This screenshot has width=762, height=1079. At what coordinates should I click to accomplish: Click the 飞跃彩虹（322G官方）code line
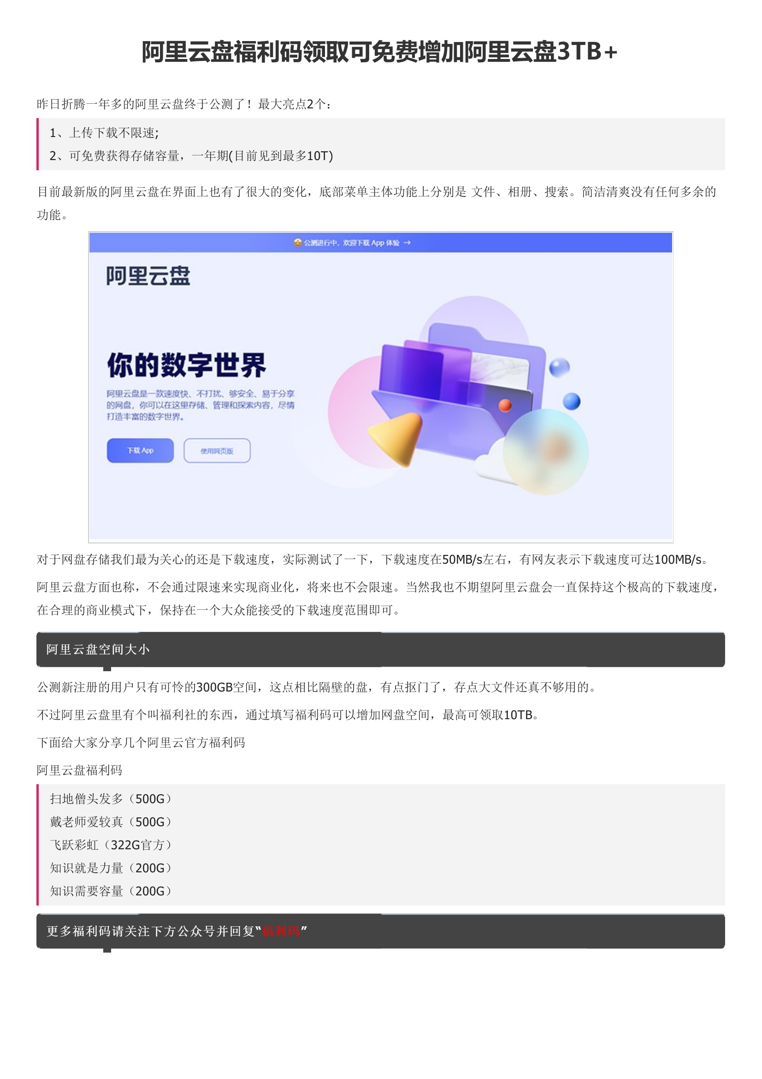click(x=111, y=845)
